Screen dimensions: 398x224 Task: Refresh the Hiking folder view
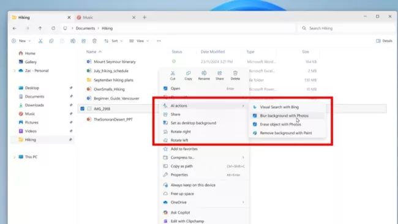click(x=53, y=28)
